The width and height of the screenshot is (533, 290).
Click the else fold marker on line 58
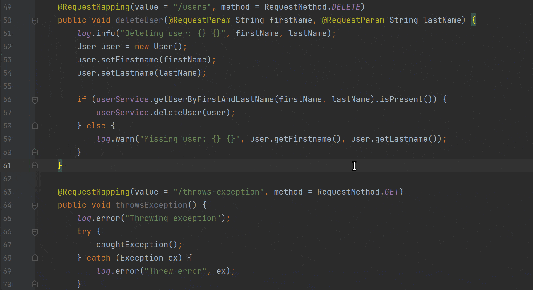[35, 126]
